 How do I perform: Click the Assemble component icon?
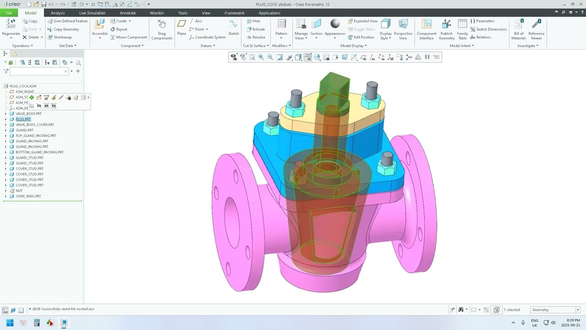(99, 24)
